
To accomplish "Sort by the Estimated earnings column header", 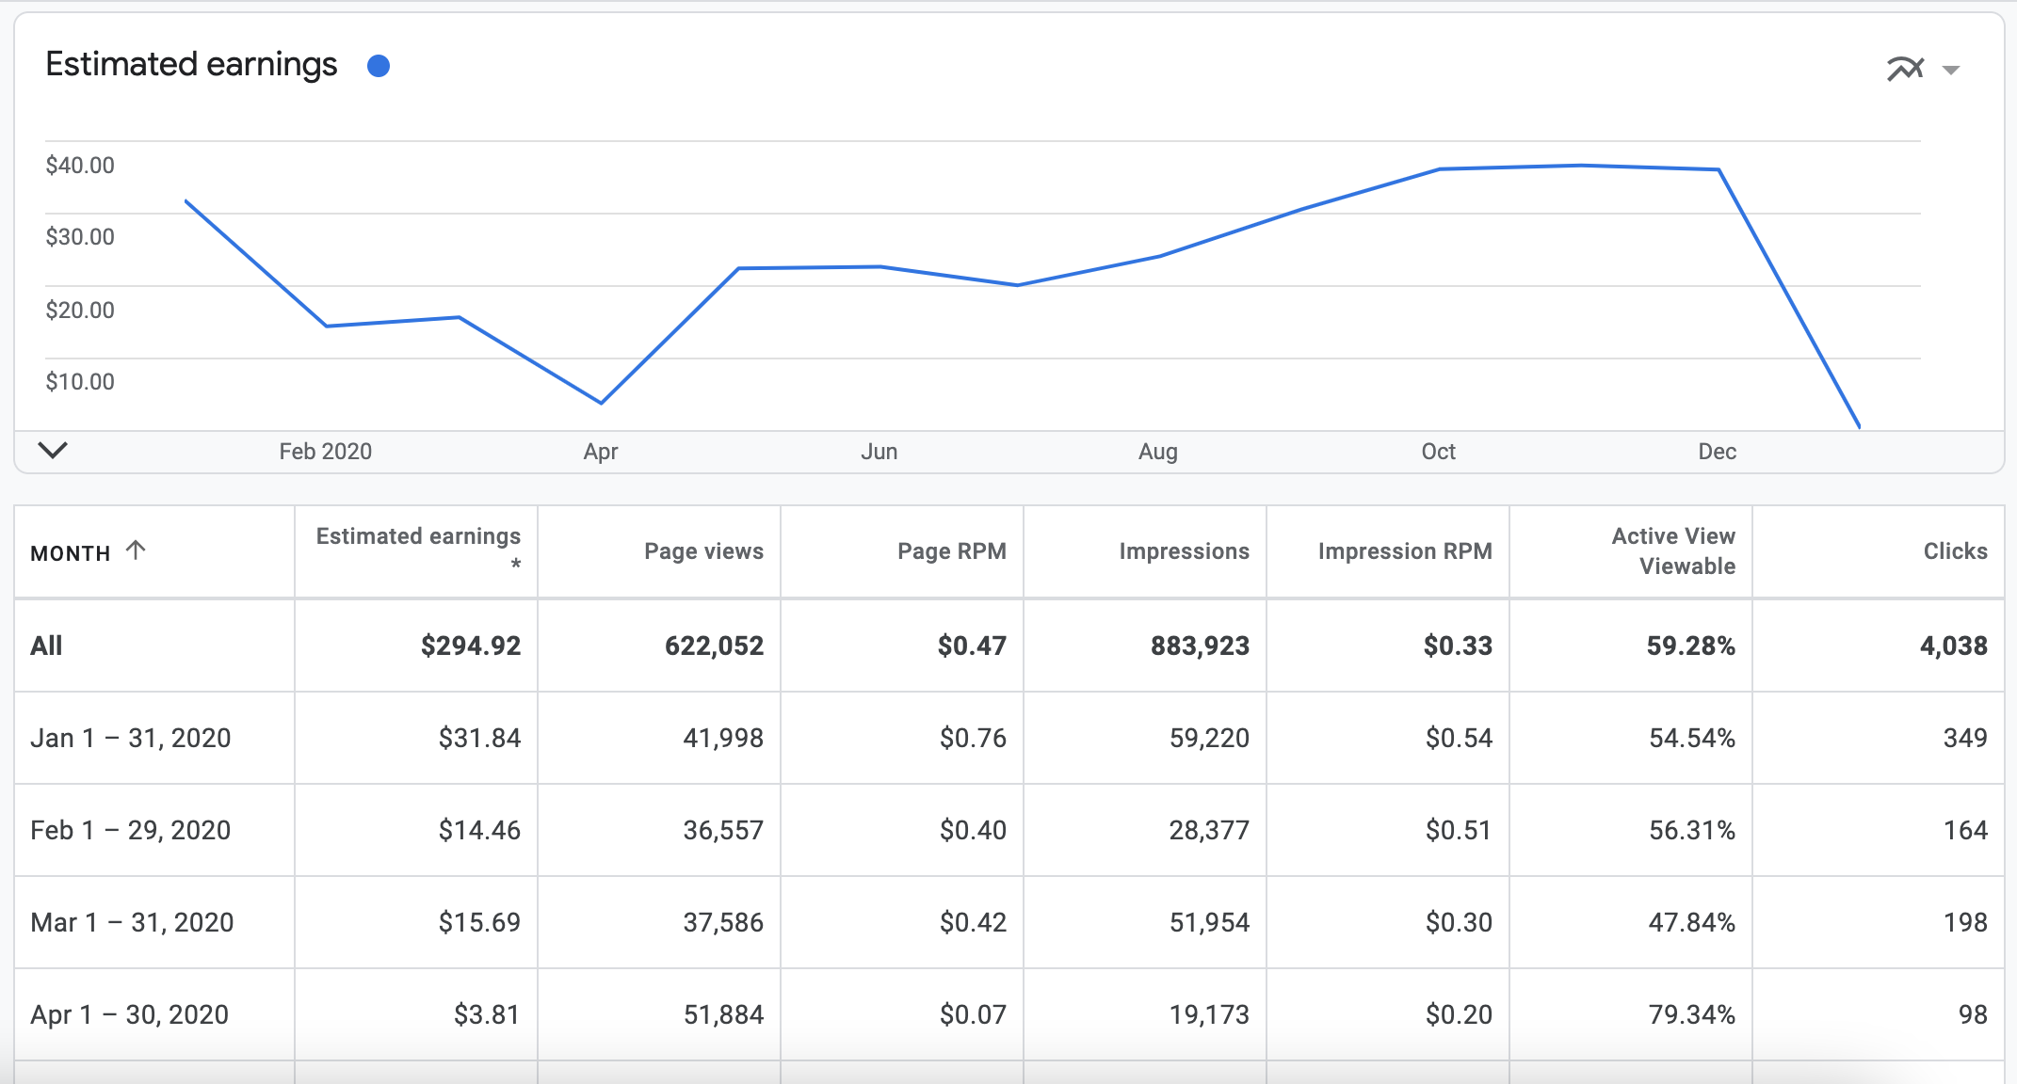I will pos(418,536).
